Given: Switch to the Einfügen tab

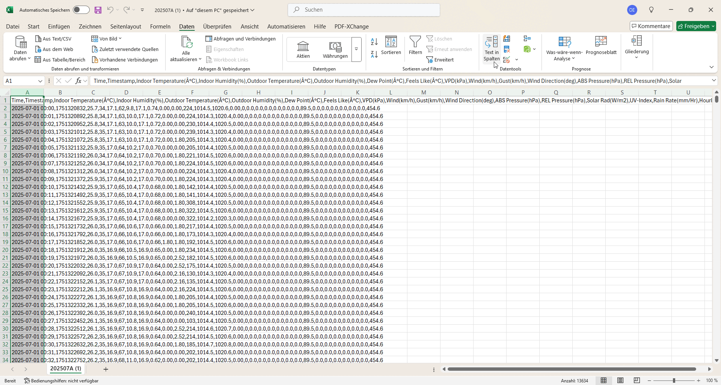Looking at the screenshot, I should click(59, 27).
